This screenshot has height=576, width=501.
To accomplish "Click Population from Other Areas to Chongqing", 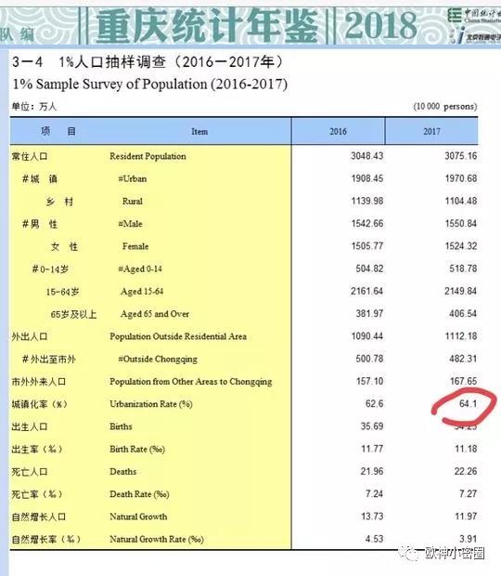I will (x=191, y=382).
